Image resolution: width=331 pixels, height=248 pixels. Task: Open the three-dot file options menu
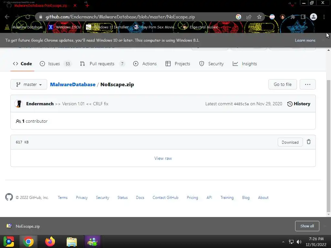tap(308, 84)
